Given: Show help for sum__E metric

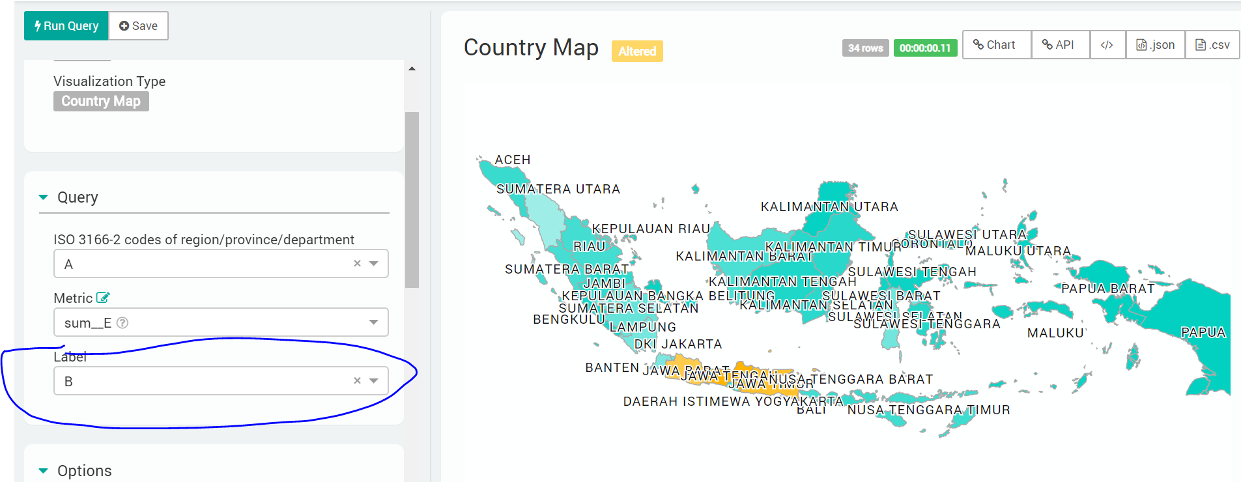Looking at the screenshot, I should pyautogui.click(x=122, y=323).
